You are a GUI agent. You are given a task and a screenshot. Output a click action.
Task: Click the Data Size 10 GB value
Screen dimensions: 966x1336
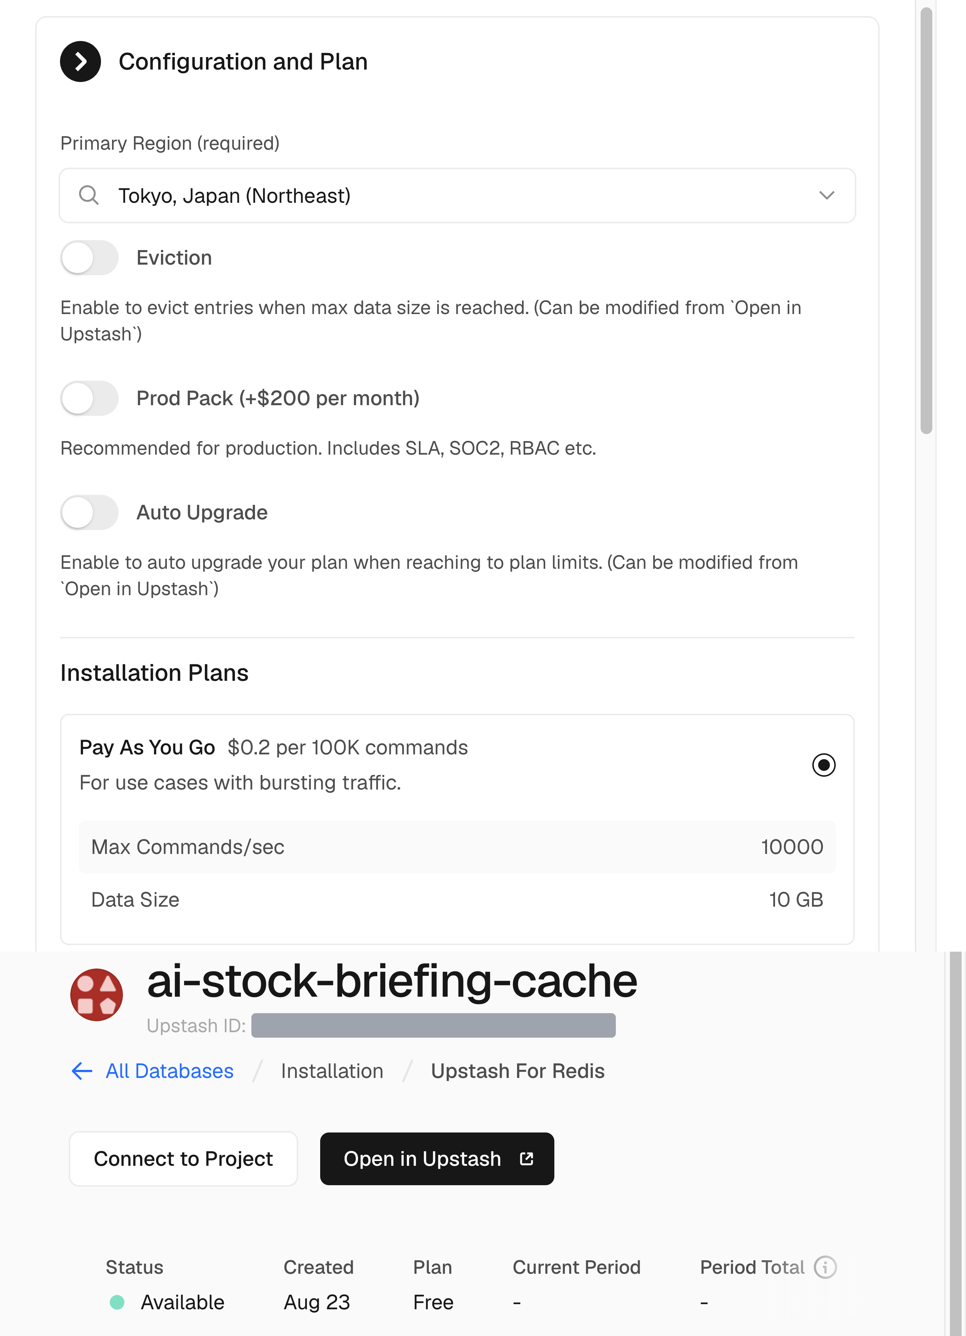tap(796, 899)
